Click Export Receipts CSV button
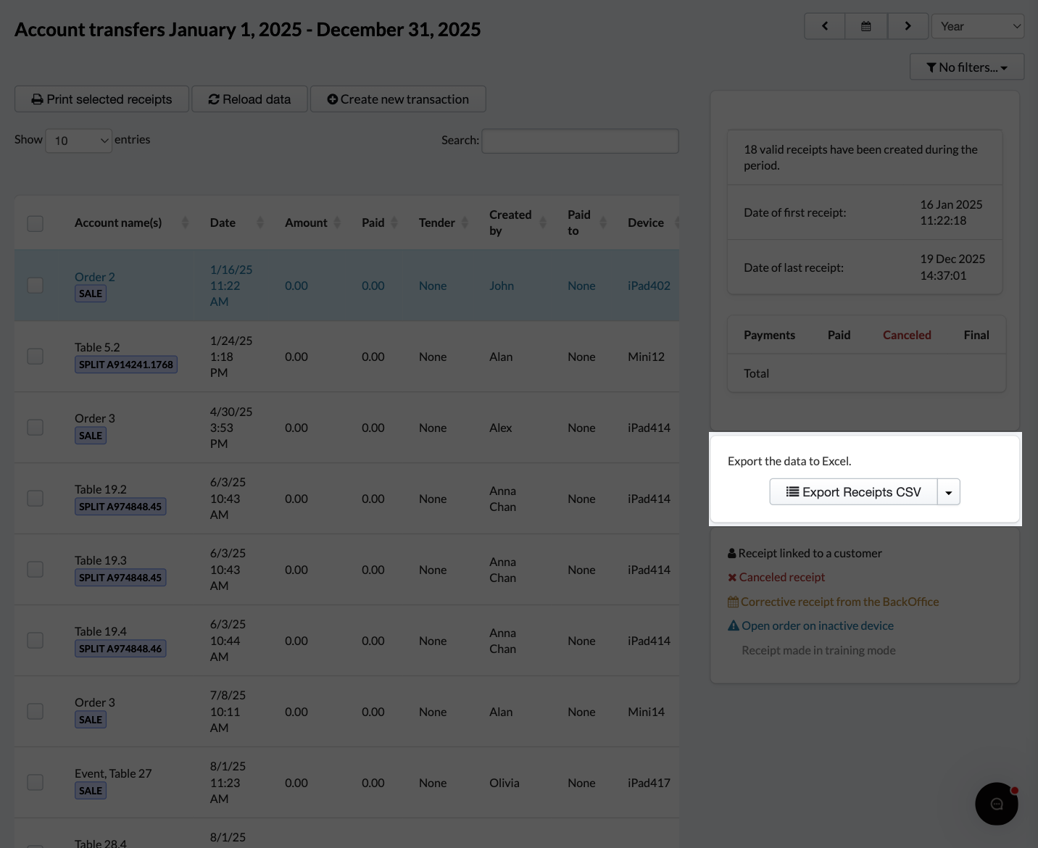The height and width of the screenshot is (848, 1038). [854, 492]
